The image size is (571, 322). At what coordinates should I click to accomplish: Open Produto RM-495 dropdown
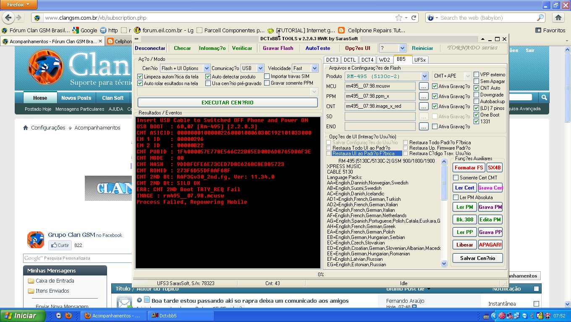point(424,76)
